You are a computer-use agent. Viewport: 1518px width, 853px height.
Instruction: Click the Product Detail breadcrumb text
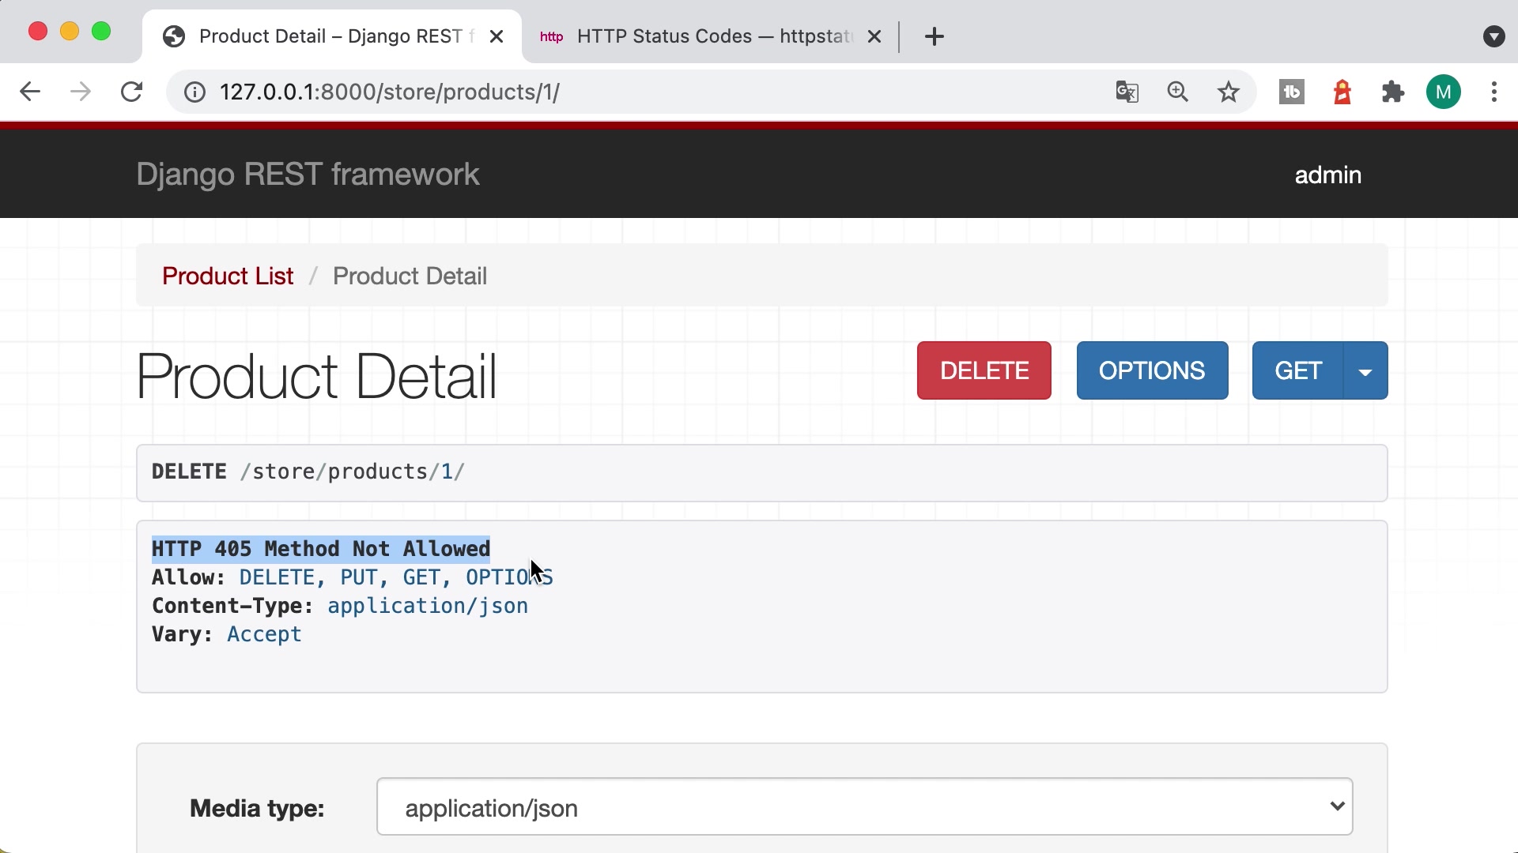[410, 276]
